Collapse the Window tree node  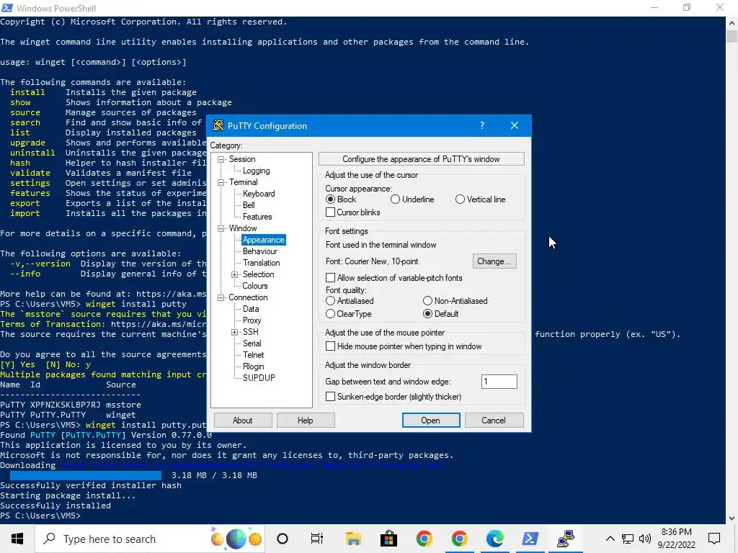tap(221, 228)
